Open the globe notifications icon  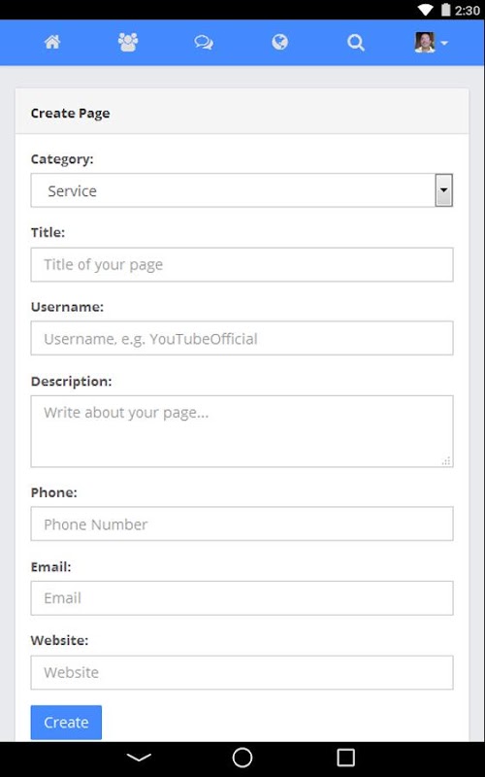coord(279,42)
